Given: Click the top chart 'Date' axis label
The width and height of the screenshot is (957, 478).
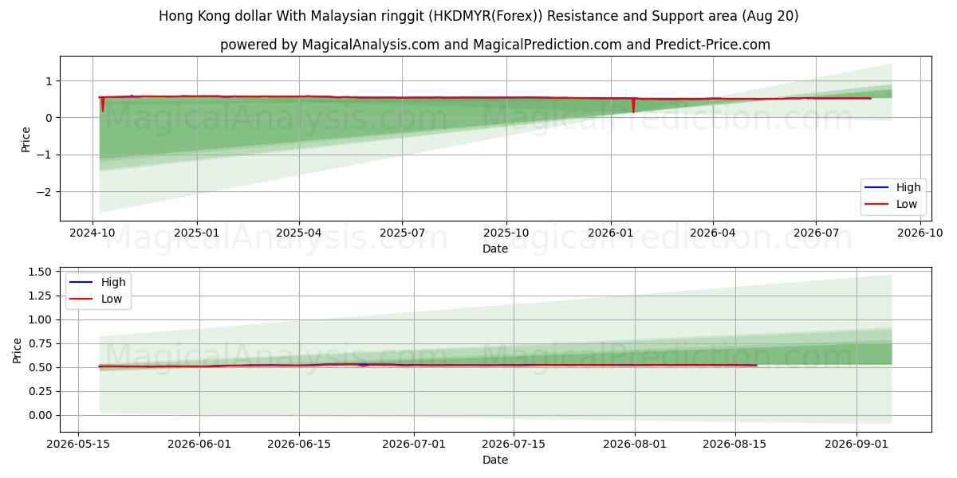Looking at the screenshot, I should click(495, 249).
